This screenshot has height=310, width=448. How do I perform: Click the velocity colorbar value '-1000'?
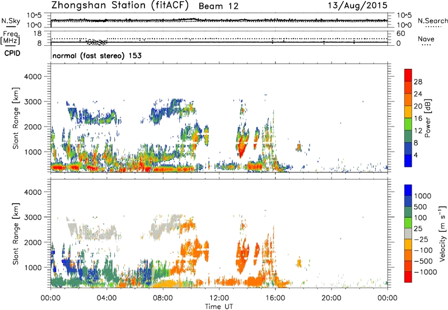(x=426, y=272)
